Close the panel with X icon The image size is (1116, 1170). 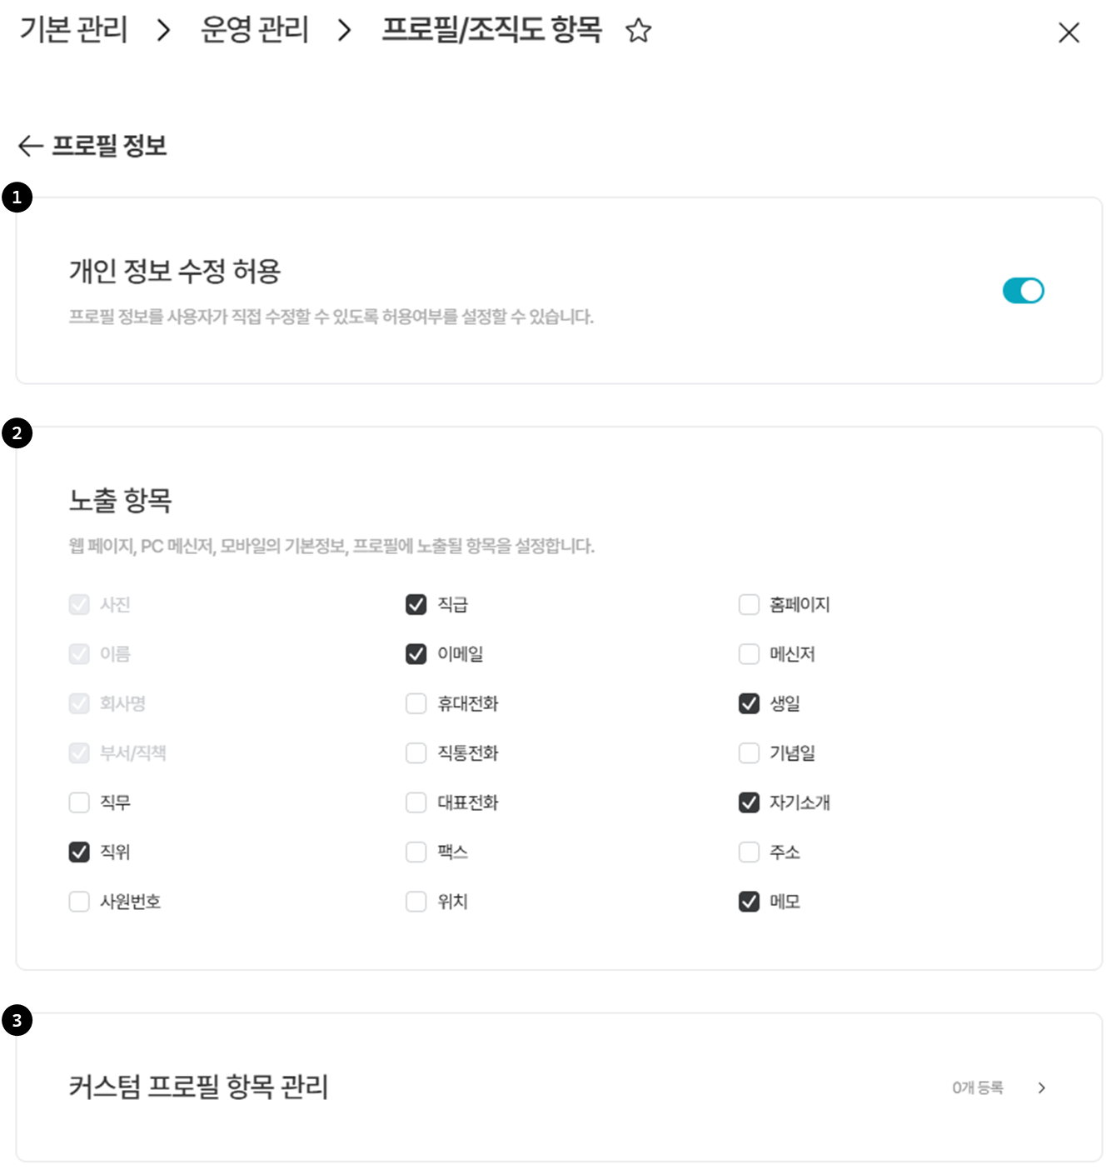1069,32
